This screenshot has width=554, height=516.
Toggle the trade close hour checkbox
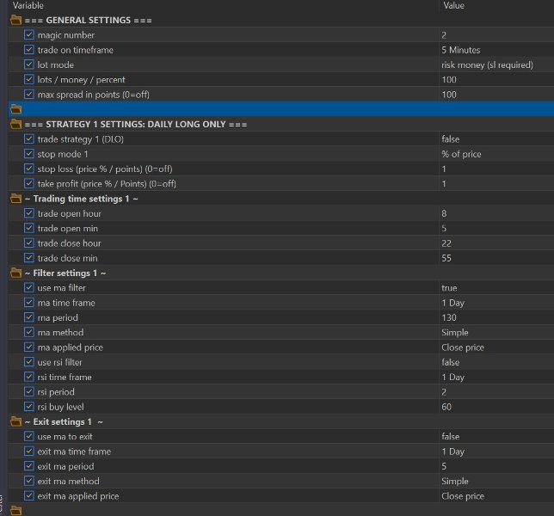[x=29, y=243]
